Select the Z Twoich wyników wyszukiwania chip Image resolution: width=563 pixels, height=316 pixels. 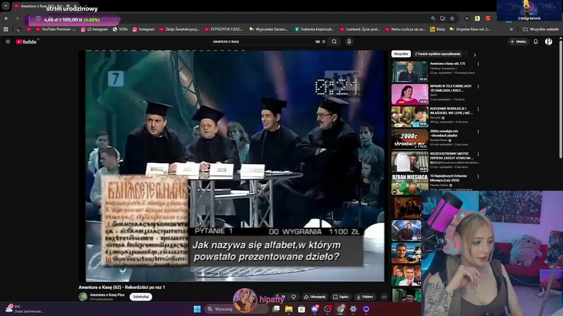[x=438, y=54]
